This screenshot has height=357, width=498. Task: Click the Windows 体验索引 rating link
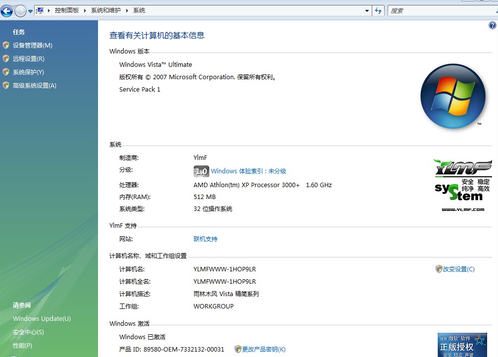click(x=249, y=171)
